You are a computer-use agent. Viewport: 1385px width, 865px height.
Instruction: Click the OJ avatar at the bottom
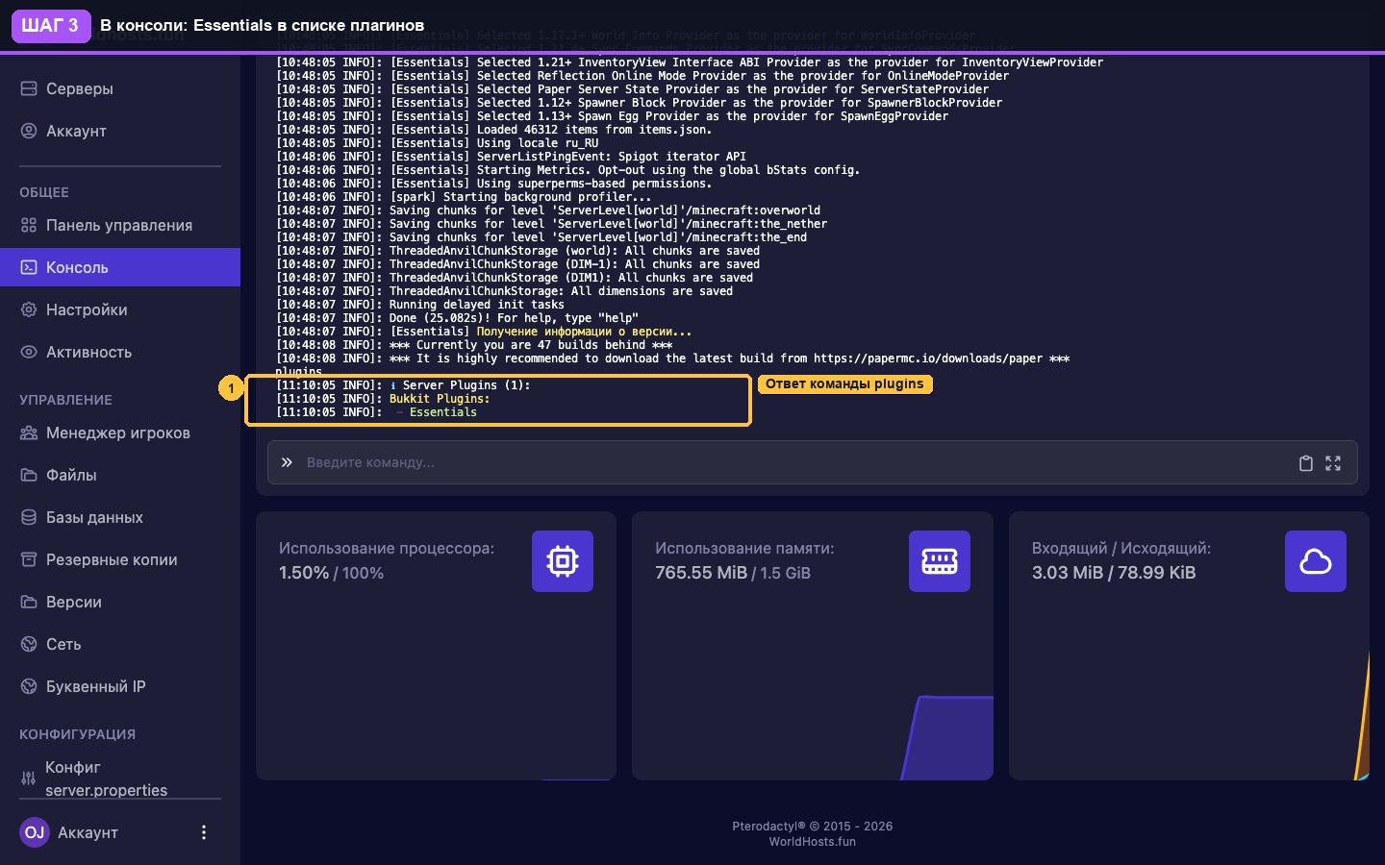[x=35, y=832]
